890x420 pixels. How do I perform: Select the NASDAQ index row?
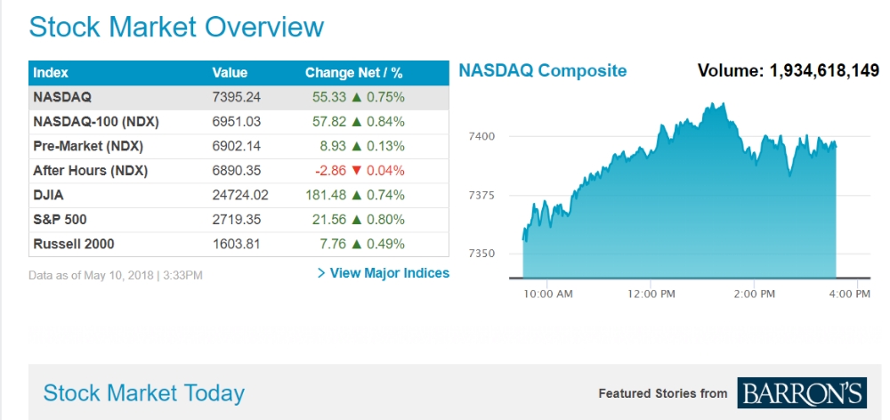62,97
